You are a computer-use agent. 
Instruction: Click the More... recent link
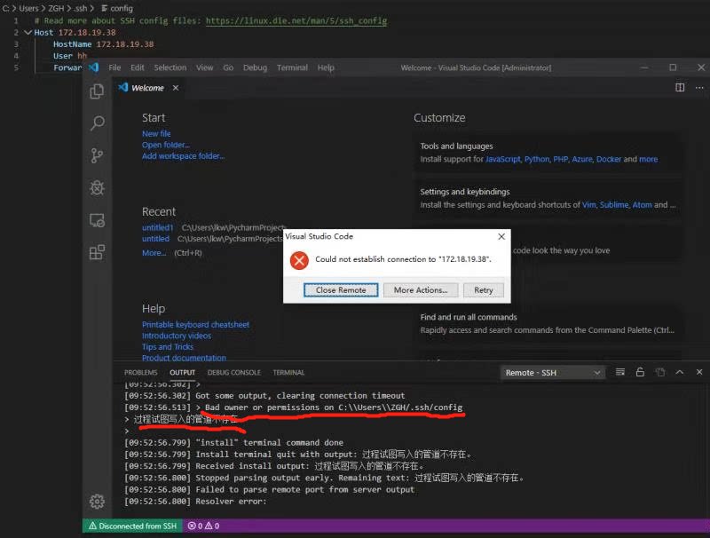point(154,253)
